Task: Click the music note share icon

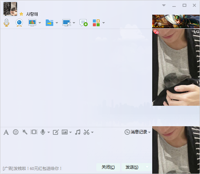Action: 78,132
